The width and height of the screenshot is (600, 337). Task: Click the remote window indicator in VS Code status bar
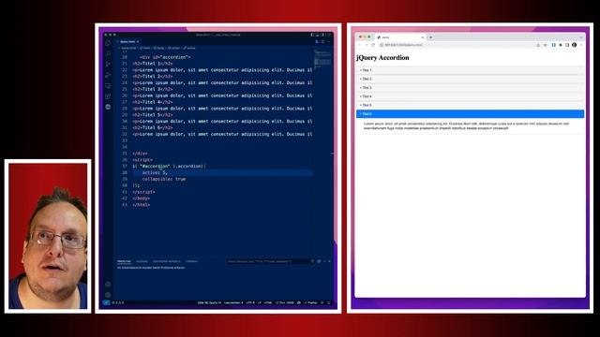click(106, 302)
